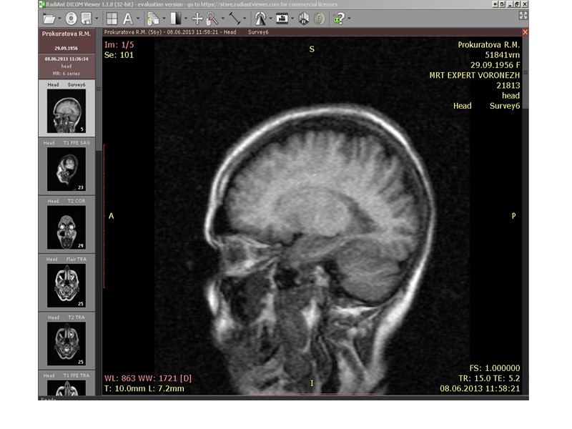Select the T1 FFE SAG series thumbnail

point(66,167)
